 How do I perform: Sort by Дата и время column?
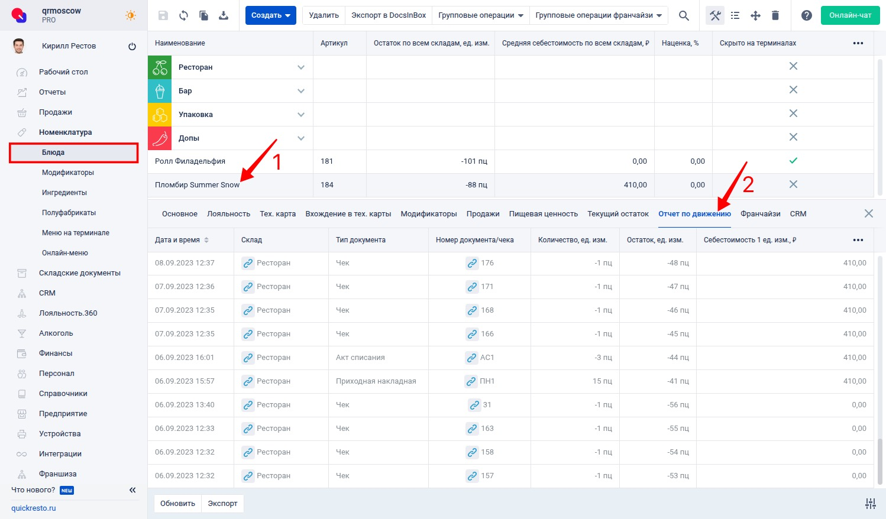click(x=182, y=240)
